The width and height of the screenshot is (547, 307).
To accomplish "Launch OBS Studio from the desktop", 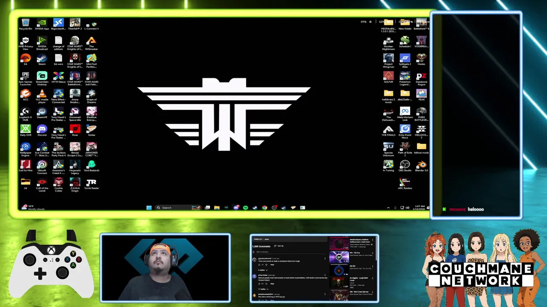I will point(405,166).
